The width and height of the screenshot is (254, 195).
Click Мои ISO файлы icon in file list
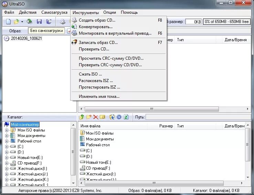pyautogui.click(x=83, y=133)
